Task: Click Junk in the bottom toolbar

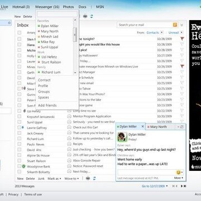Action: (x=41, y=179)
